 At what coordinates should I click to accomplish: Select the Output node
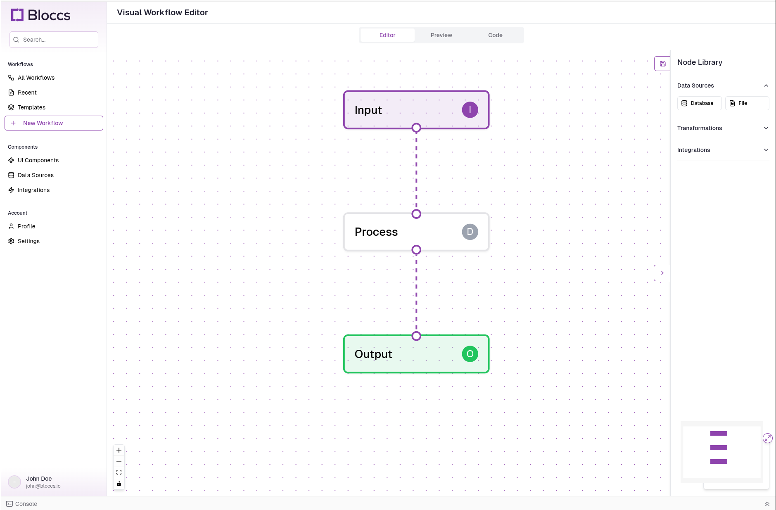coord(416,354)
